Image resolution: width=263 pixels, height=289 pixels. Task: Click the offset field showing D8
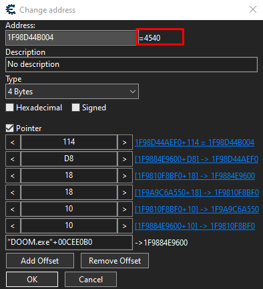[x=69, y=159]
